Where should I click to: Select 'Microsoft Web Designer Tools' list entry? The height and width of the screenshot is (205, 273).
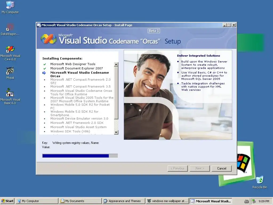(73, 64)
